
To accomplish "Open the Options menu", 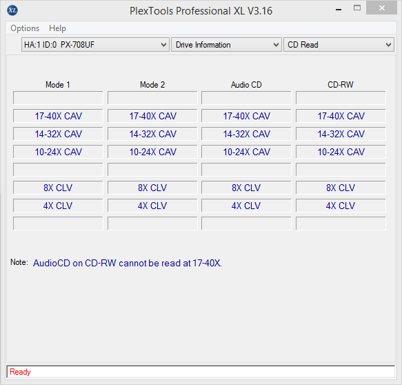I will [25, 28].
